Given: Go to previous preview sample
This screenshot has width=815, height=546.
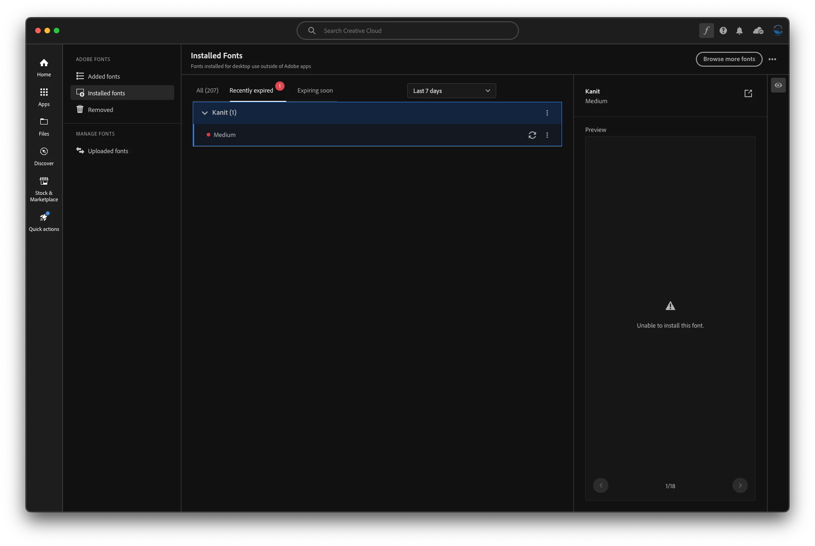Looking at the screenshot, I should (601, 485).
